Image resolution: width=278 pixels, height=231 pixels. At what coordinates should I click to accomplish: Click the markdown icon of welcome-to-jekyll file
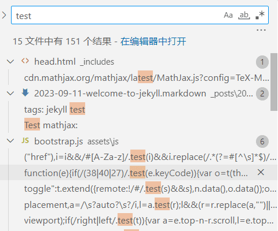tap(25, 93)
